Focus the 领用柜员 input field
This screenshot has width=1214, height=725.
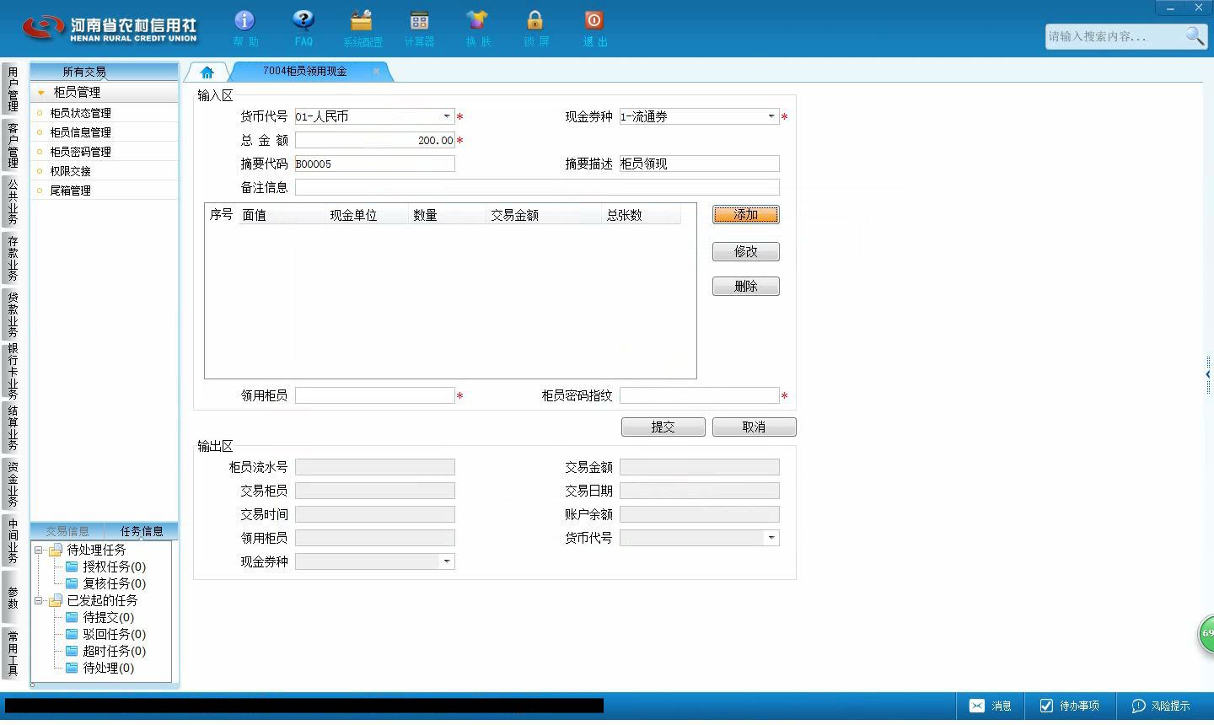click(x=375, y=395)
